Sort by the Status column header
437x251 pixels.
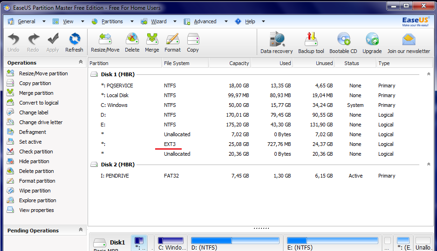(355, 63)
